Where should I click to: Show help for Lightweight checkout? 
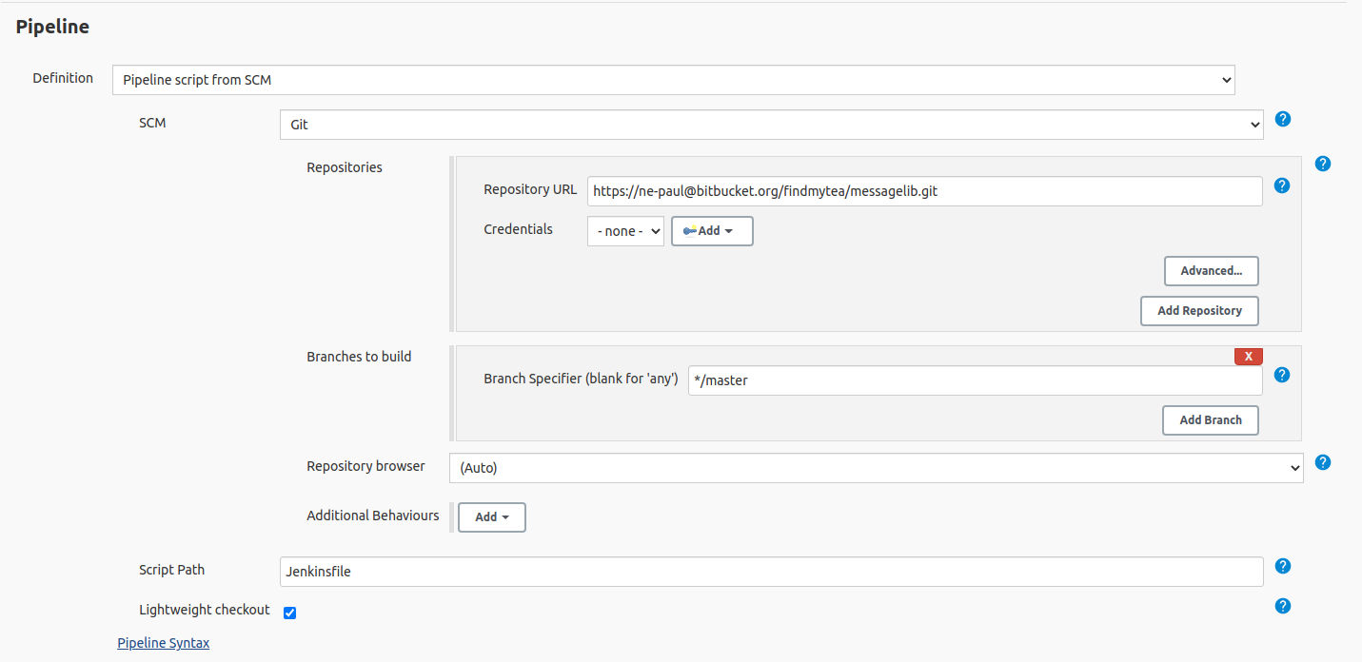(x=1282, y=606)
